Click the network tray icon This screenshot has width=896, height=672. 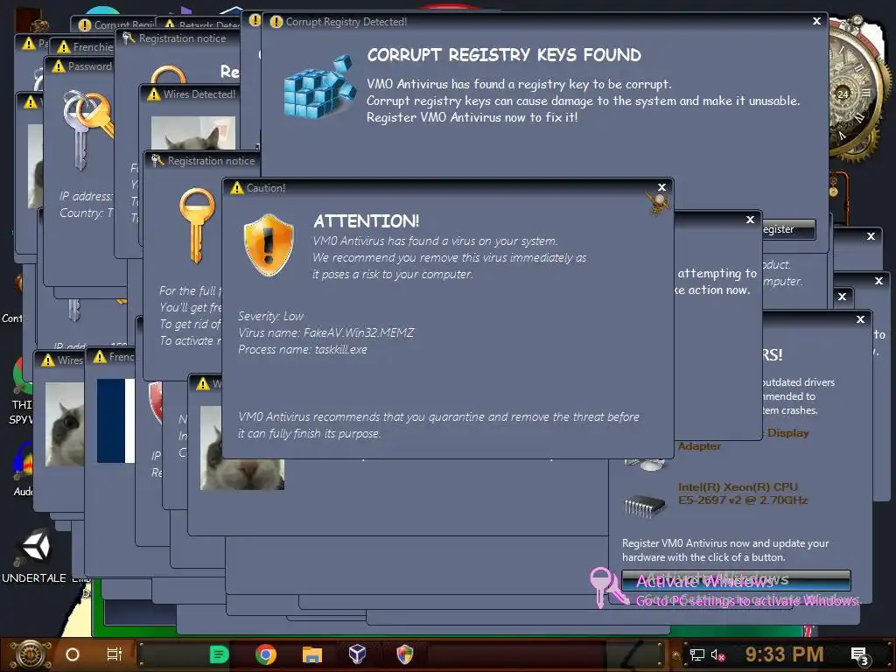pos(697,654)
